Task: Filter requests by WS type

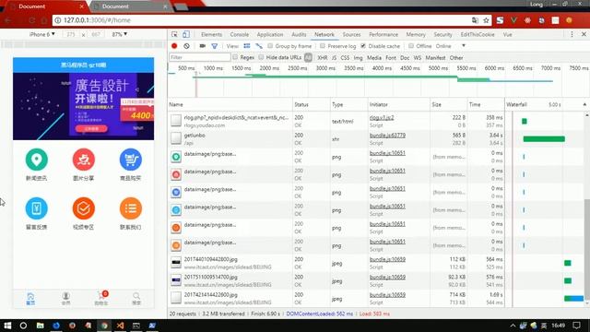Action: [418, 57]
